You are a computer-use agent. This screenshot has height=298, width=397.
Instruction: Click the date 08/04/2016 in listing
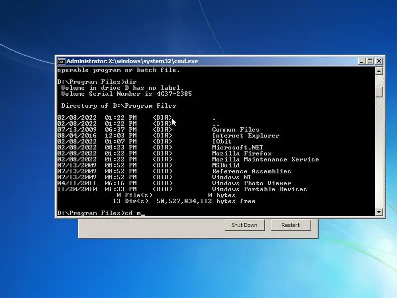tap(77, 136)
